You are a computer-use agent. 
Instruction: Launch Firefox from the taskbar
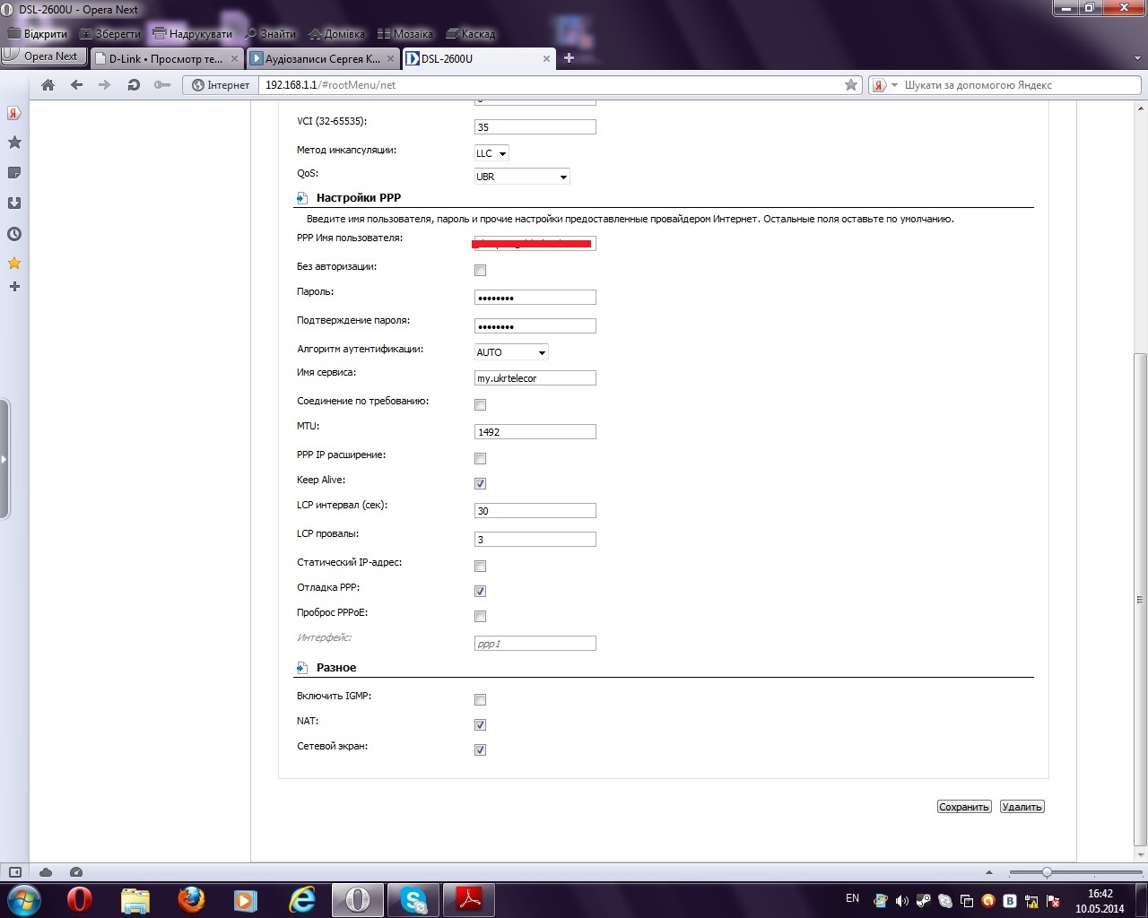tap(190, 899)
